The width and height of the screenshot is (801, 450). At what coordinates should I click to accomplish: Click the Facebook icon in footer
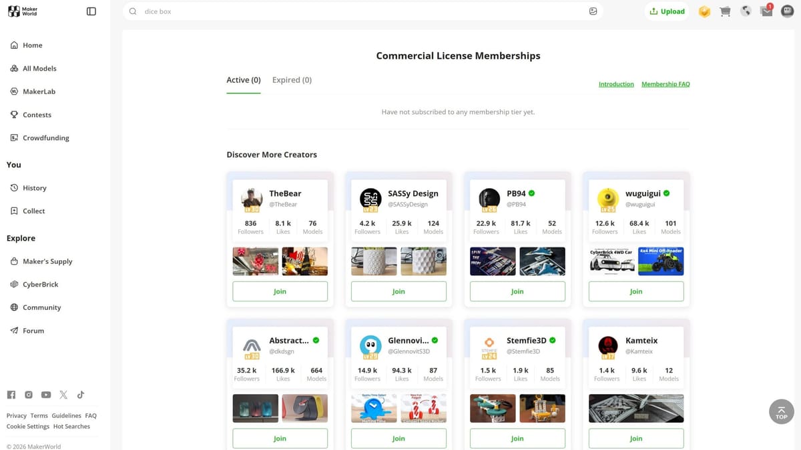coord(11,395)
